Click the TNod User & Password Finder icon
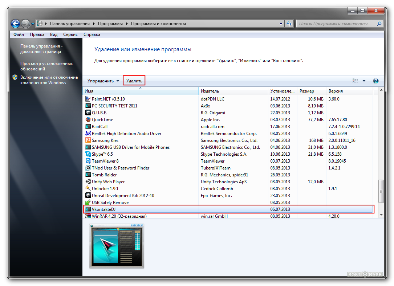 [x=88, y=168]
